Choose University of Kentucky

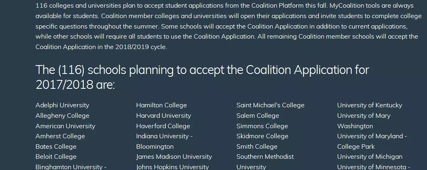click(369, 105)
